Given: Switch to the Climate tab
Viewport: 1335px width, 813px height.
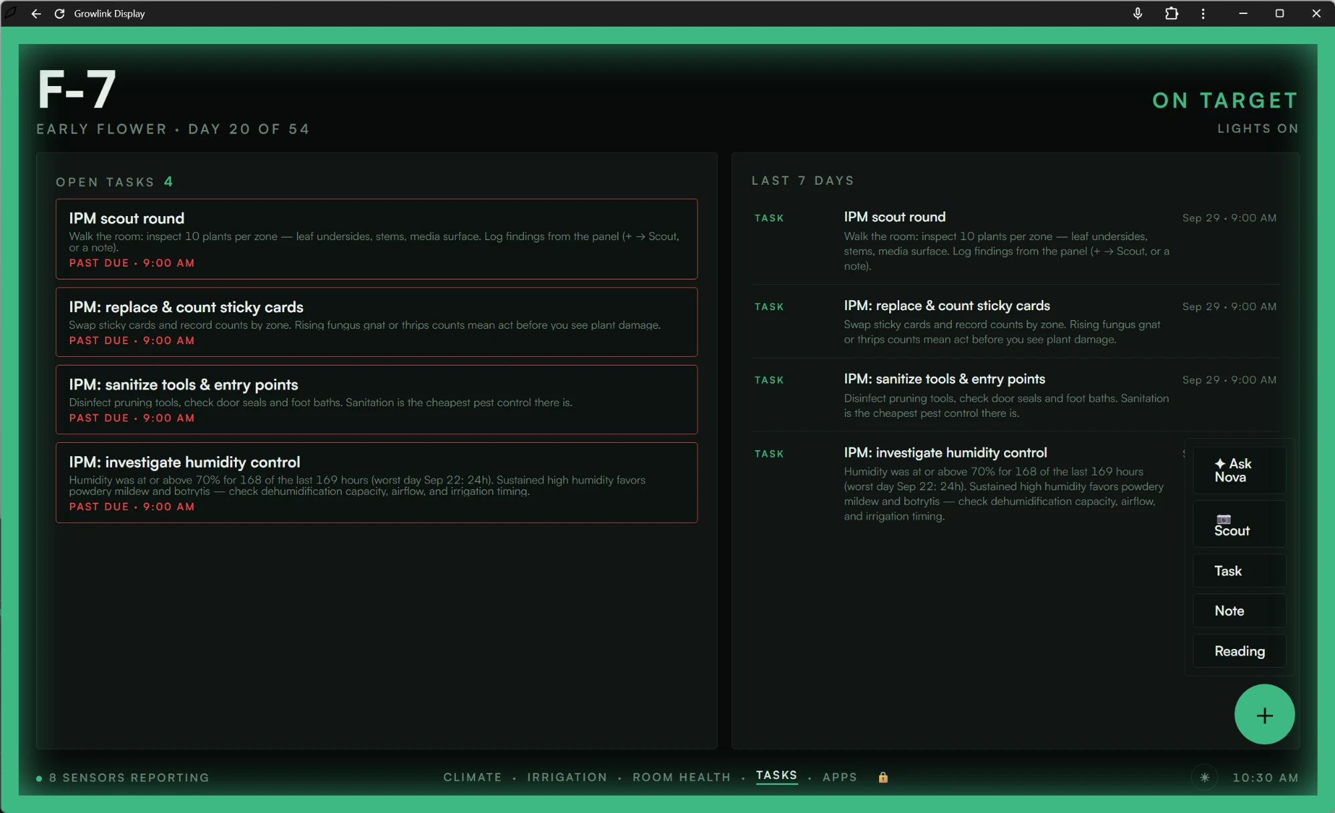Looking at the screenshot, I should tap(473, 777).
